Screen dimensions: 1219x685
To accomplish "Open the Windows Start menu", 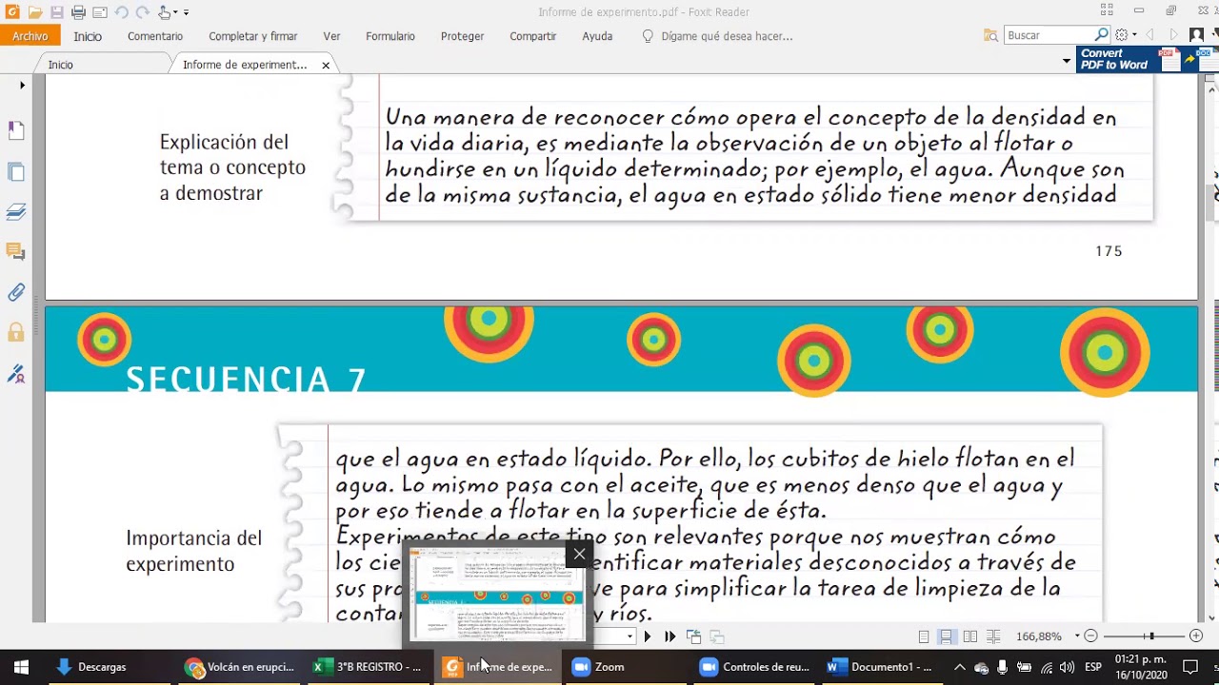I will click(21, 667).
